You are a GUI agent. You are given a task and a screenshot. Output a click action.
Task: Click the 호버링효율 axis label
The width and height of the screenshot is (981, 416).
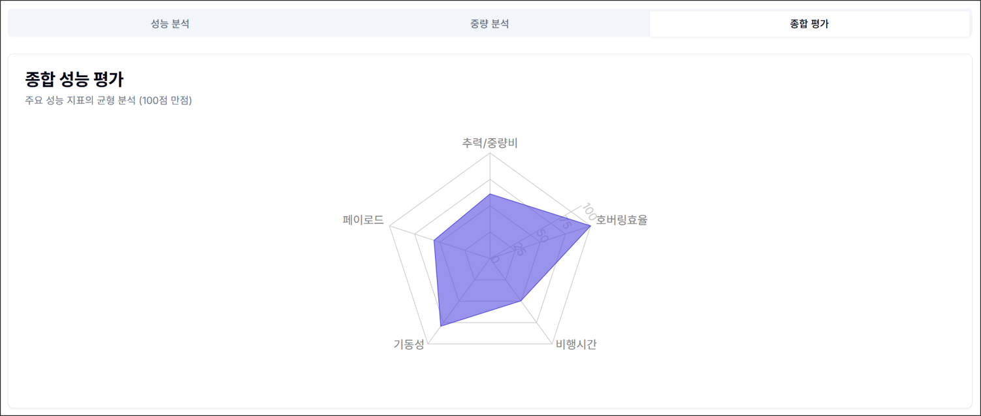click(621, 220)
